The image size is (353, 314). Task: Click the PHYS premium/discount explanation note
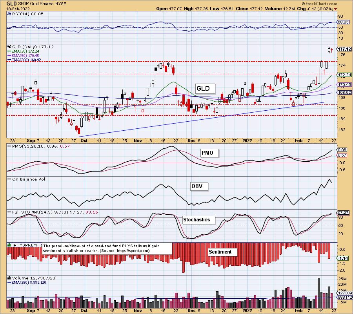coord(107,248)
